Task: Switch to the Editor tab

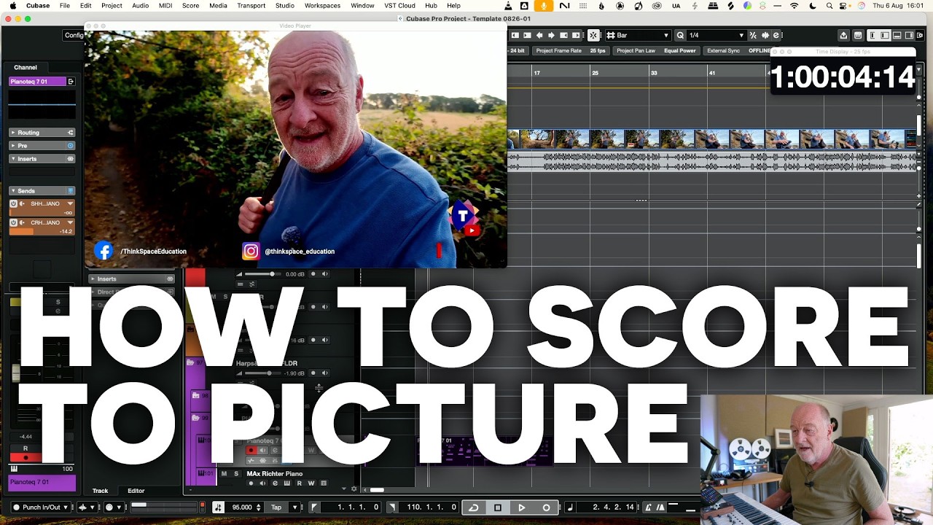Action: (x=136, y=491)
